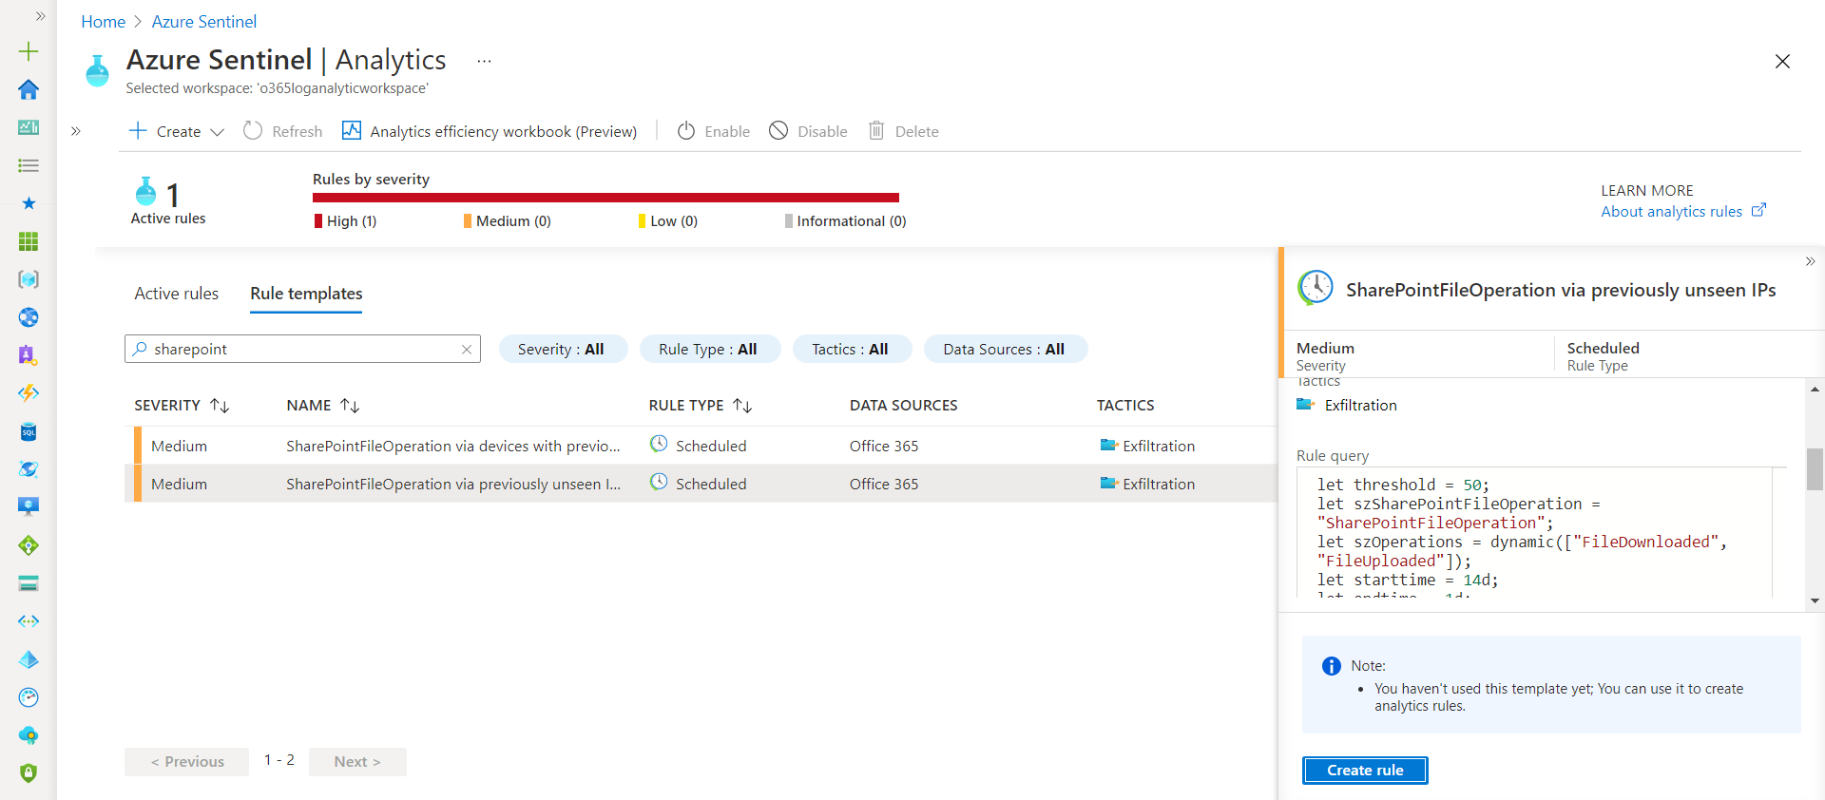Click the Azure Sentinel breadcrumb link
The height and width of the screenshot is (800, 1825).
(203, 22)
